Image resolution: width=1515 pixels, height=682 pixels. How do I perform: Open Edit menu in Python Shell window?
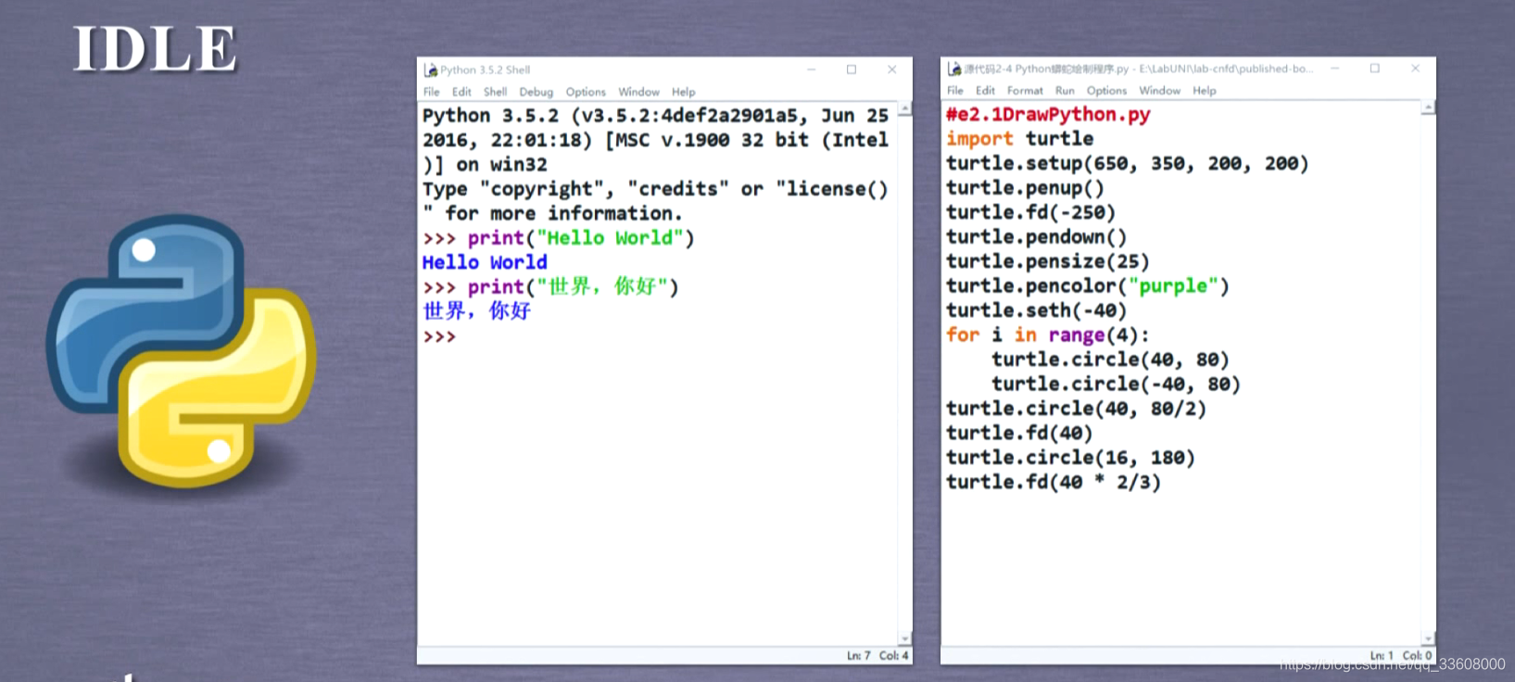461,92
